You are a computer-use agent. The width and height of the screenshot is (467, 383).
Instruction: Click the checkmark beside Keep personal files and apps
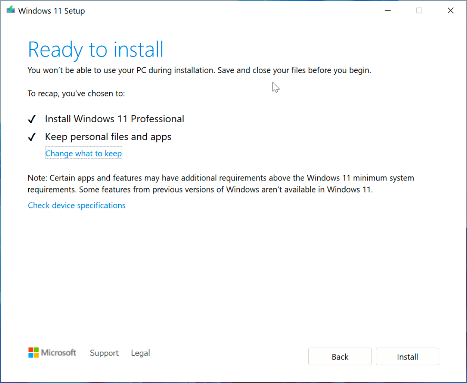(32, 137)
